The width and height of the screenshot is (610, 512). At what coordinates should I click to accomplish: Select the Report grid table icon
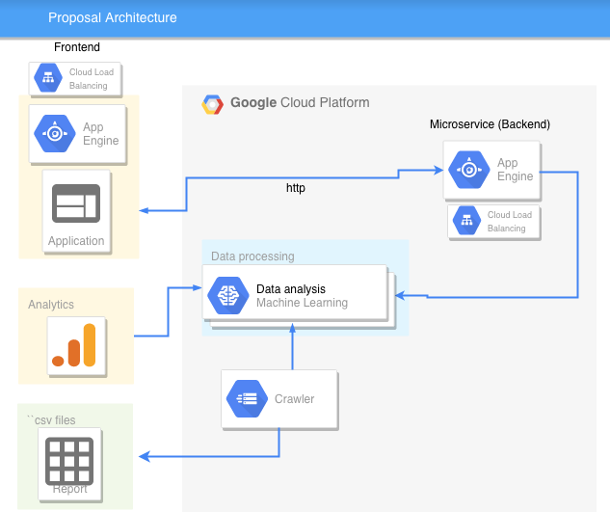tap(69, 460)
